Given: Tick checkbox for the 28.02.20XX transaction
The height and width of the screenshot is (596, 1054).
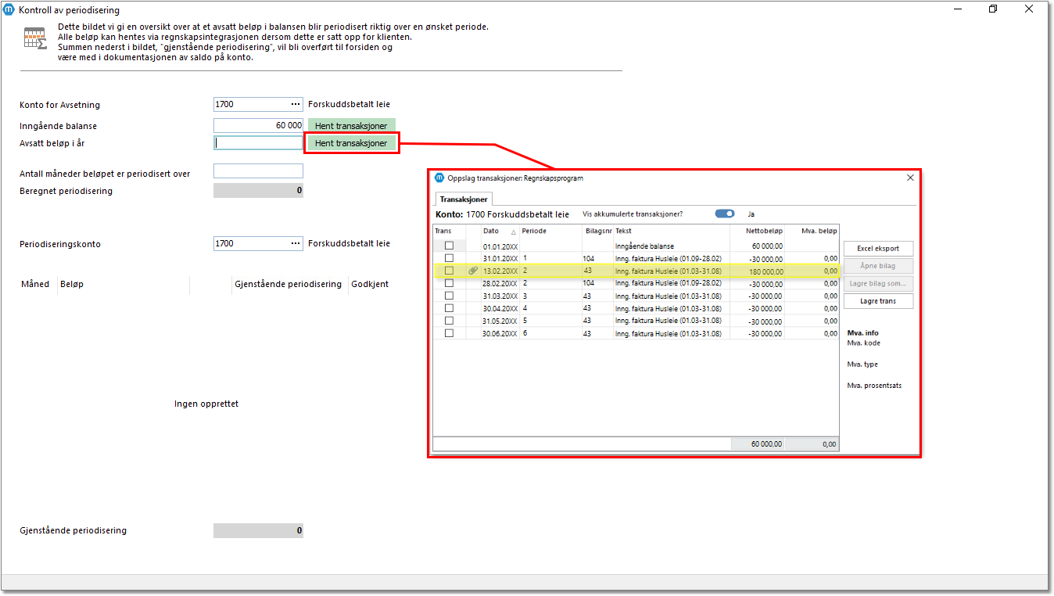Looking at the screenshot, I should tap(449, 283).
